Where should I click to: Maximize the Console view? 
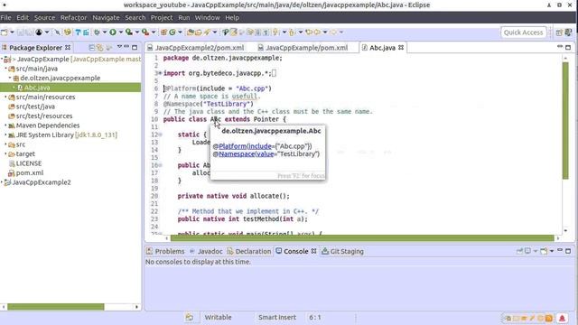[568, 251]
